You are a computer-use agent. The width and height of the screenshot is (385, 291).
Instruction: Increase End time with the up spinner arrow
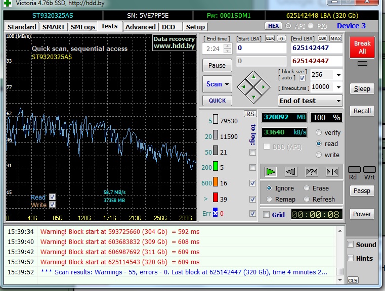(x=227, y=46)
